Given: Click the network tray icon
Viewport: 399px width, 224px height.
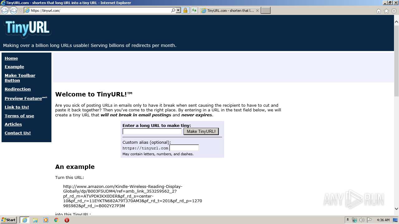Looking at the screenshot, I should pos(354,220).
